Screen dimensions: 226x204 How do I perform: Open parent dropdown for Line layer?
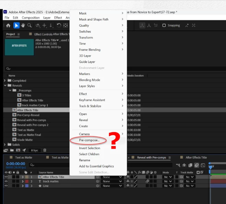(x=112, y=186)
